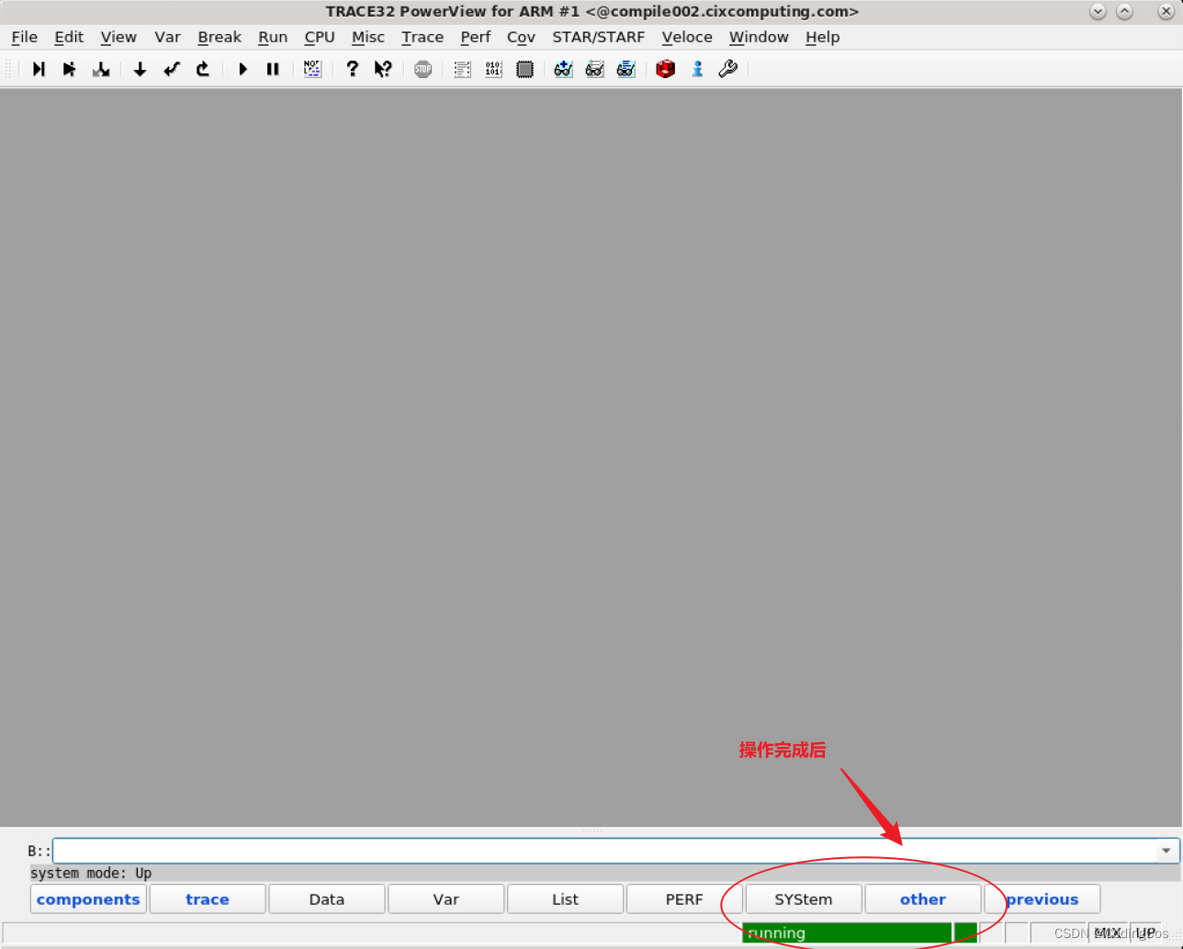
Task: Click the middle glasses view variables icon
Action: click(x=594, y=69)
